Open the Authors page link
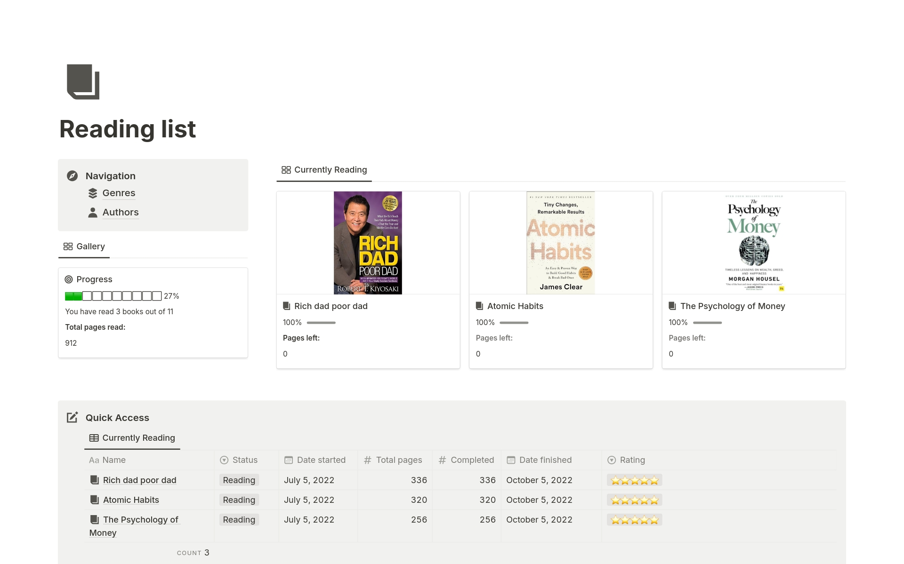The width and height of the screenshot is (904, 564). pos(121,213)
